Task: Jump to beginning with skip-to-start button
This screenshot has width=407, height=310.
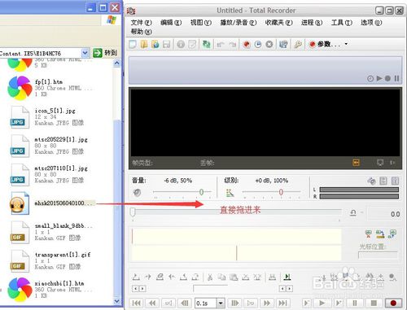Action: tap(137, 303)
